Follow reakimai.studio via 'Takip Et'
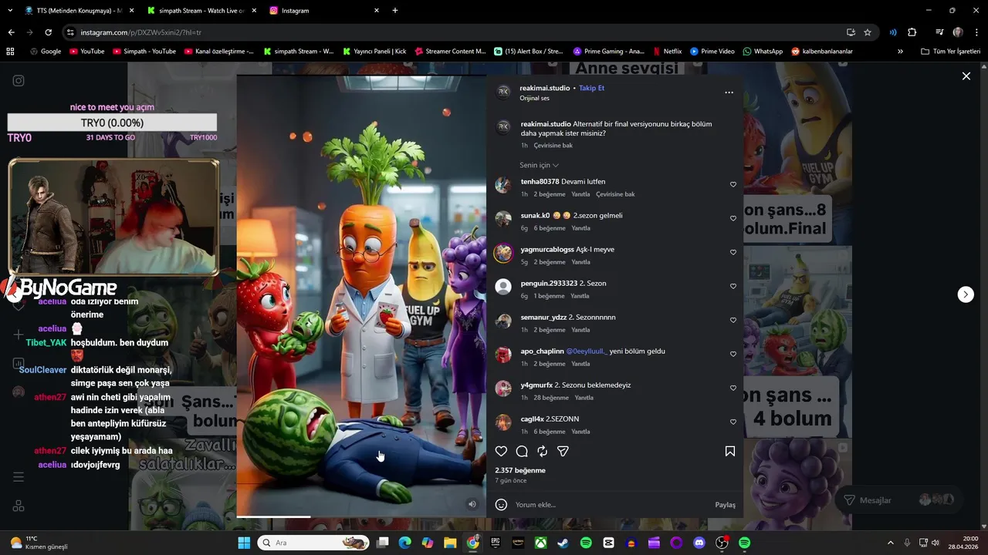Viewport: 988px width, 555px height. click(591, 88)
